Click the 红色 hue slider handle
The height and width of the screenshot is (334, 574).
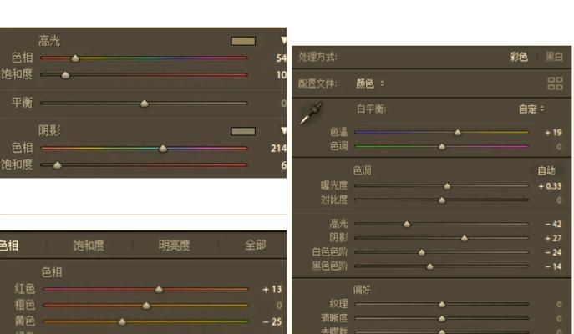[x=159, y=290]
